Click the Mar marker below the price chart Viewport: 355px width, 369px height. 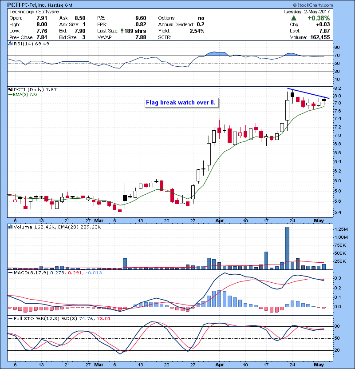99,221
